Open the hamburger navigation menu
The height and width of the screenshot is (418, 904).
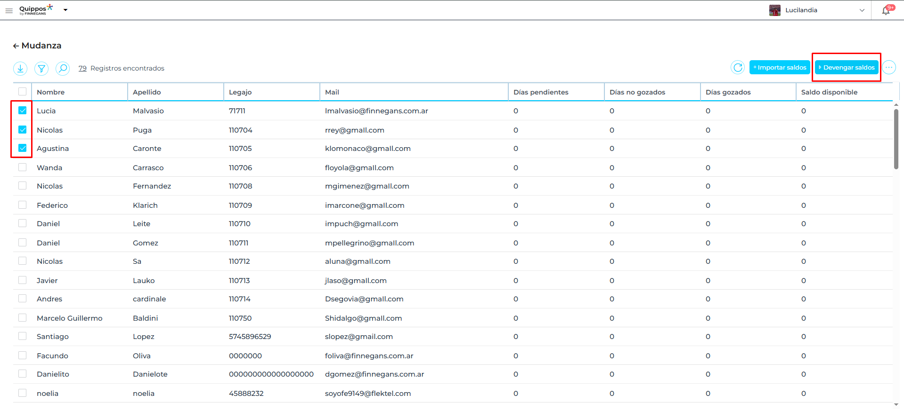pyautogui.click(x=9, y=10)
